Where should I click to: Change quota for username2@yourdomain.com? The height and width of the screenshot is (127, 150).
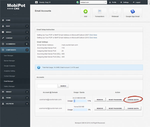click(x=133, y=108)
